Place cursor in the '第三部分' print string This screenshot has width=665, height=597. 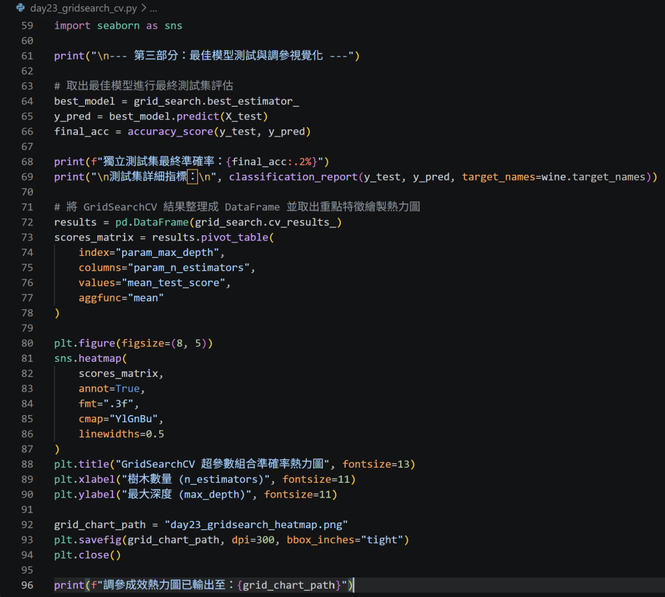point(225,56)
